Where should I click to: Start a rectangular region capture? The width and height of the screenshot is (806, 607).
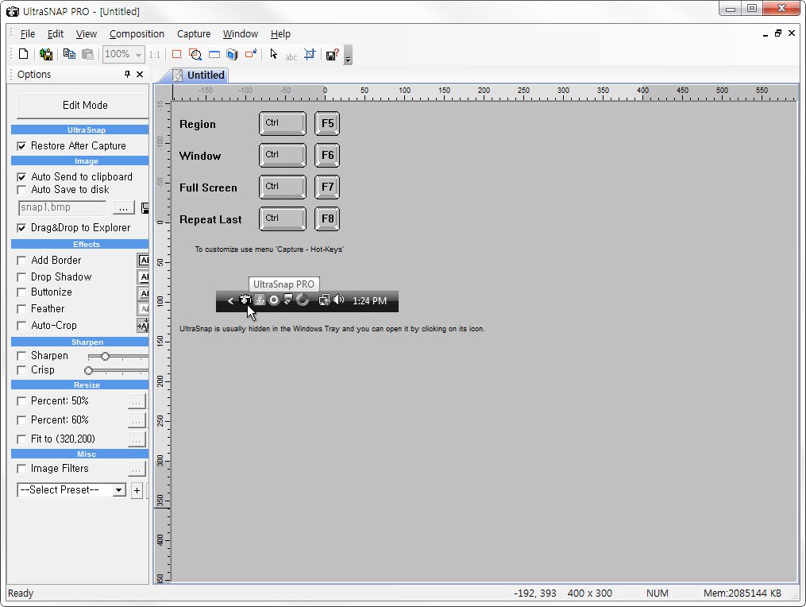click(x=177, y=54)
